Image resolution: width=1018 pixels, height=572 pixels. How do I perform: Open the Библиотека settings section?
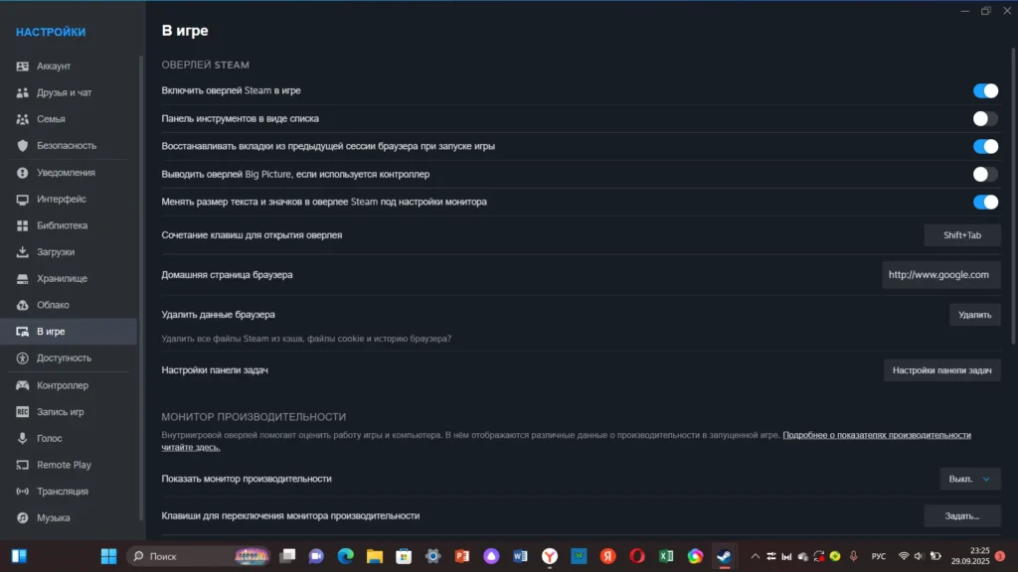click(x=62, y=225)
